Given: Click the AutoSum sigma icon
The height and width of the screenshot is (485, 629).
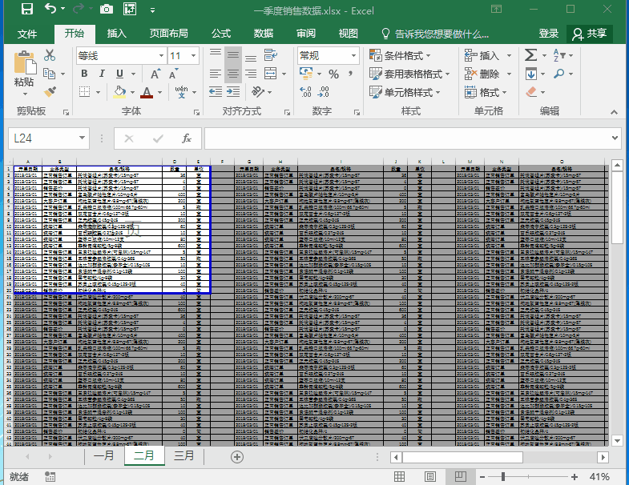Looking at the screenshot, I should coord(530,55).
